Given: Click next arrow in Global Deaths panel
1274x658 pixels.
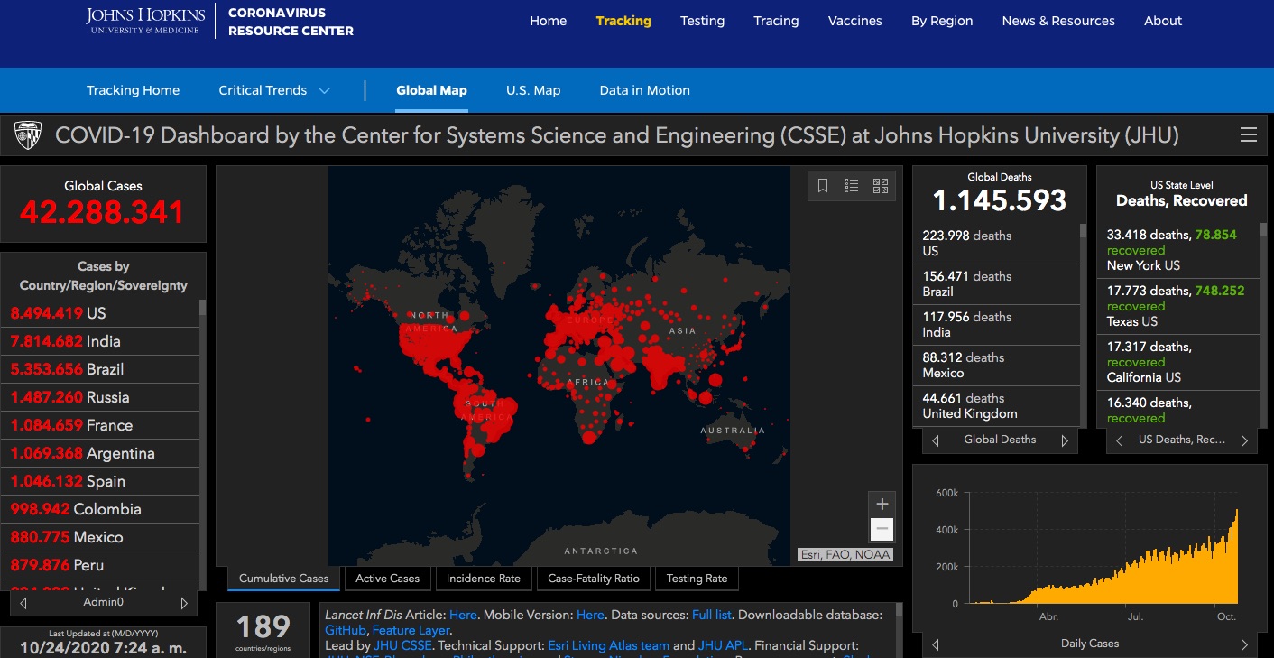Looking at the screenshot, I should 1065,440.
